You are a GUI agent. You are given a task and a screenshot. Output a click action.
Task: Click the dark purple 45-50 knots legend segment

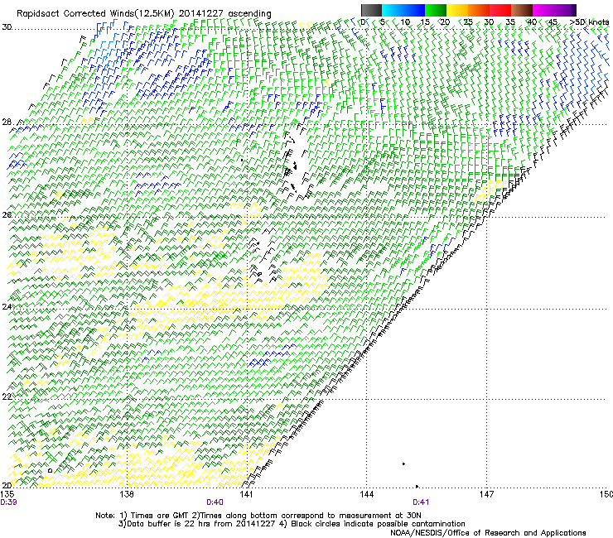click(x=565, y=10)
